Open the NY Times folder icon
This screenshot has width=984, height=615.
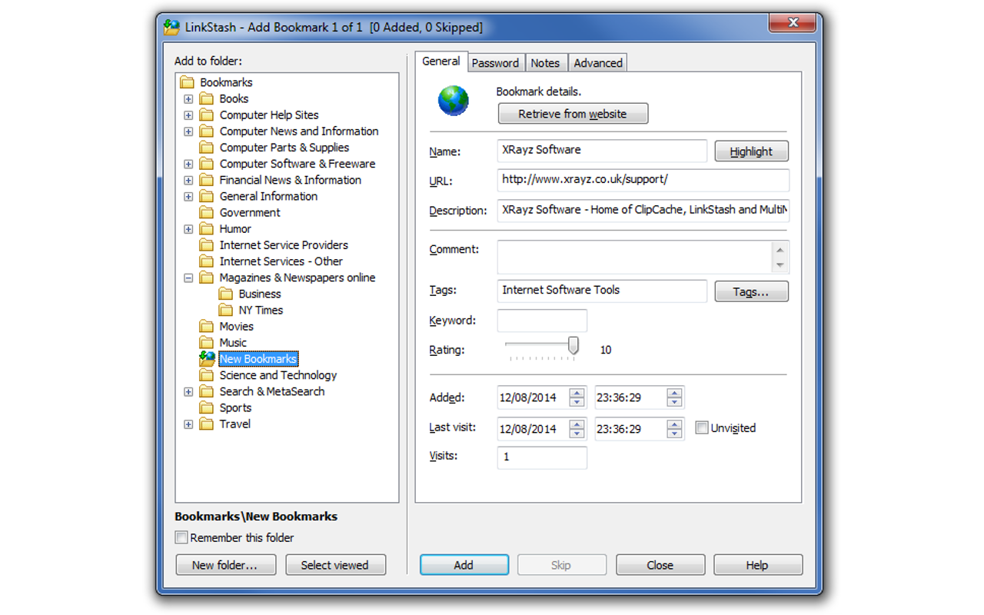pos(224,310)
